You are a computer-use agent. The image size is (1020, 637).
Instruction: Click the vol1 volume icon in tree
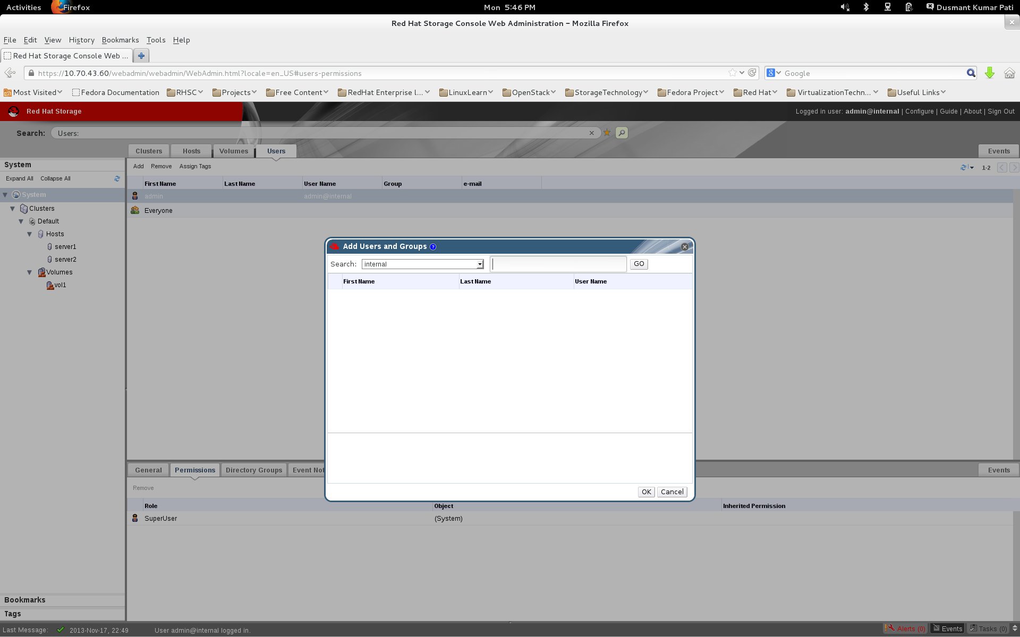pyautogui.click(x=50, y=285)
